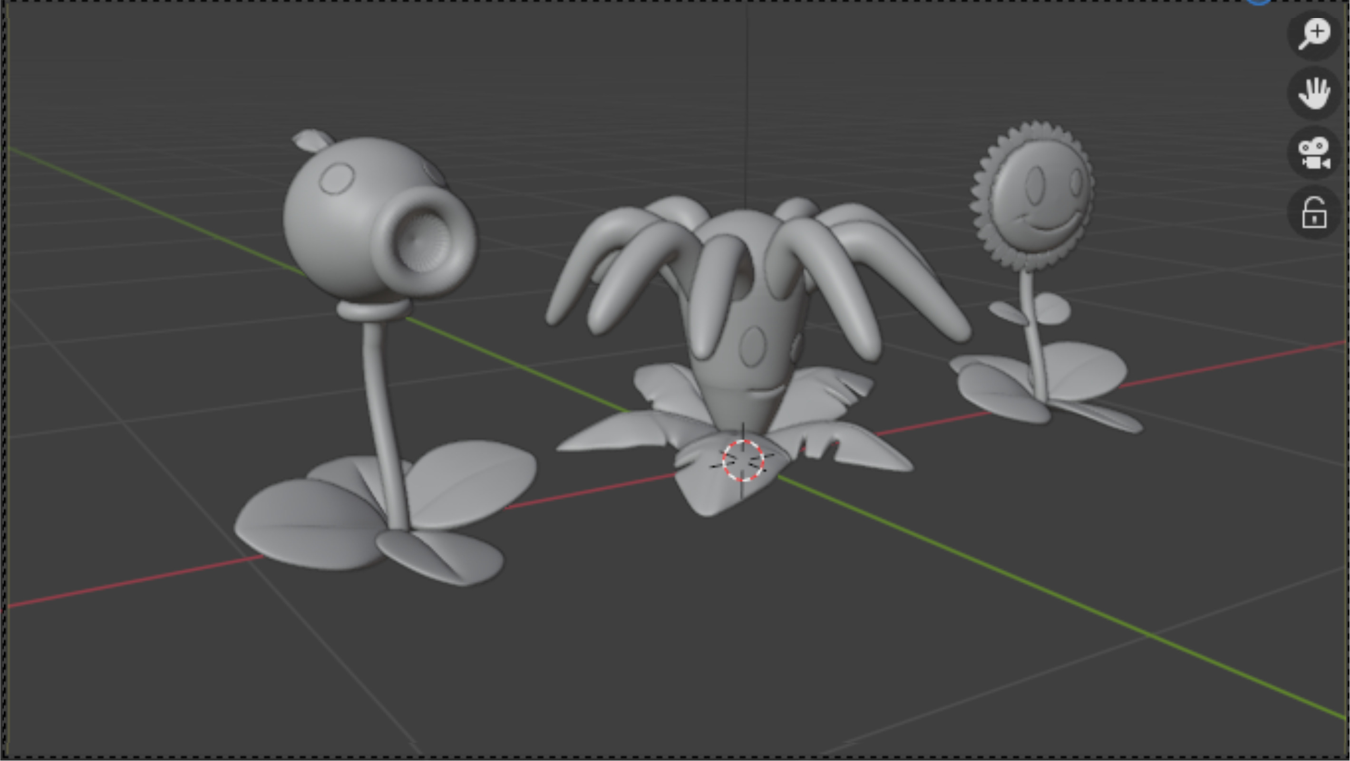This screenshot has height=761, width=1350.
Task: Click the red-white 3D cursor
Action: click(x=743, y=461)
